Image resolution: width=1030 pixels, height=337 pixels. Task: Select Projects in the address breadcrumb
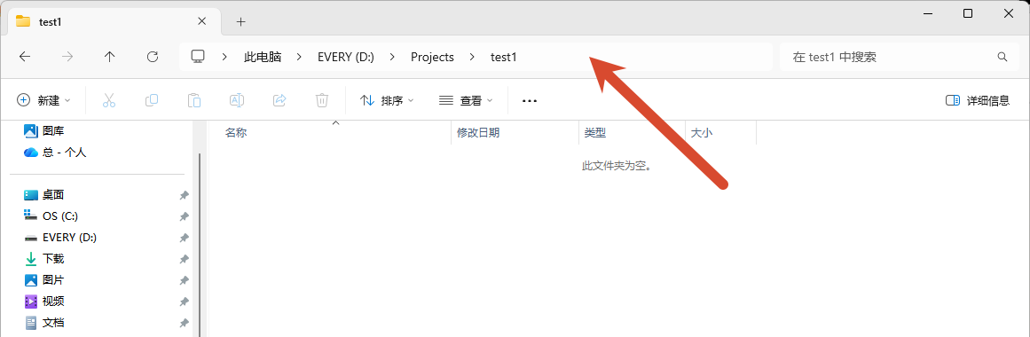coord(432,57)
